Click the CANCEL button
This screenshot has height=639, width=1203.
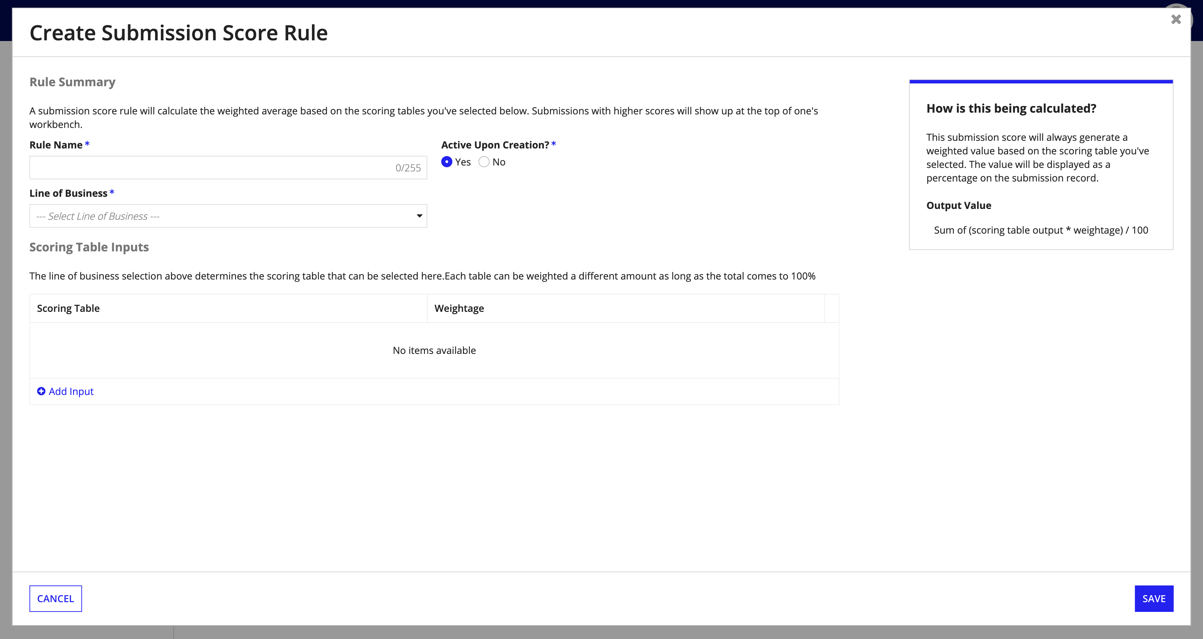click(56, 598)
